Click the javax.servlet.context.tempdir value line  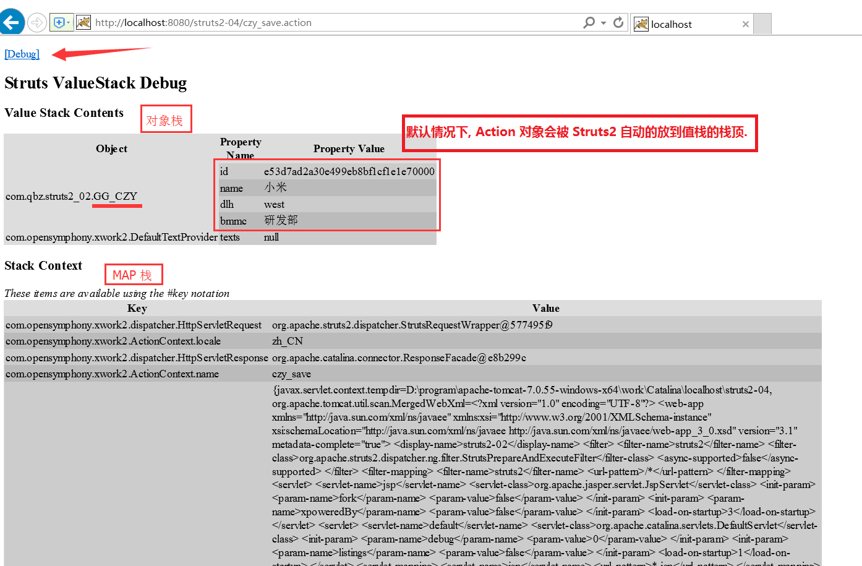tap(522, 390)
